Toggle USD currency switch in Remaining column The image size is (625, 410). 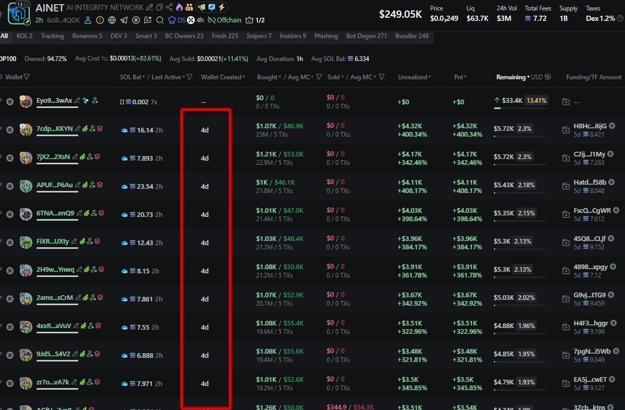click(x=548, y=77)
